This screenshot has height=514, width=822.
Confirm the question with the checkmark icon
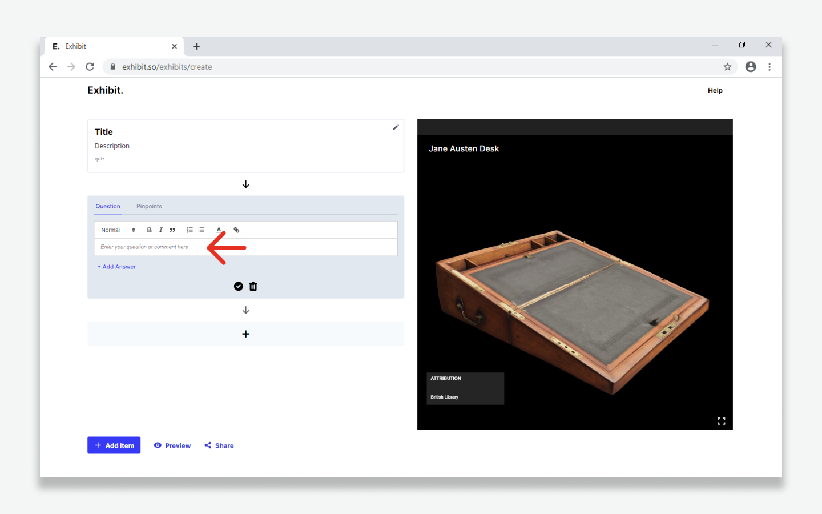tap(239, 286)
